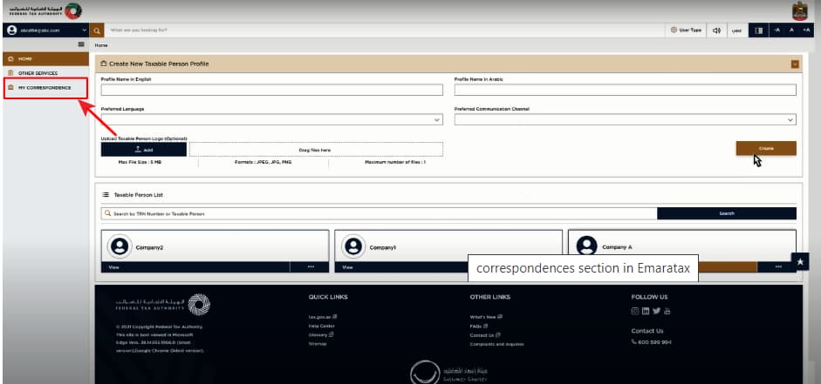Open My Correspondence in the sidebar
The height and width of the screenshot is (384, 821).
click(x=45, y=88)
